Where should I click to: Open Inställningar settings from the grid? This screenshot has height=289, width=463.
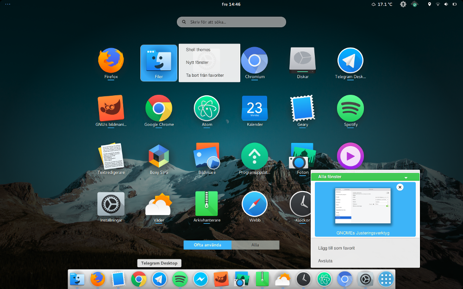pos(111,207)
